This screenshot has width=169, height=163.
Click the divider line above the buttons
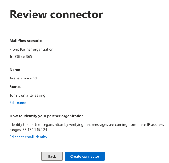84,148
